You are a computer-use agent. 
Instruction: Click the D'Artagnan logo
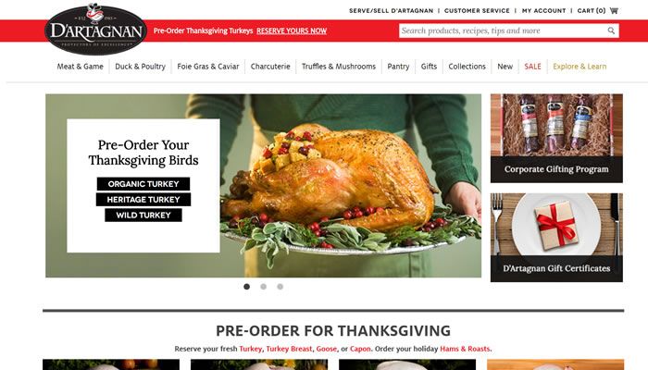[95, 29]
